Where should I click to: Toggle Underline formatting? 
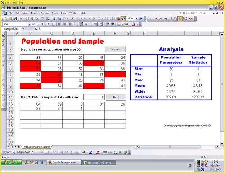[x=53, y=24]
